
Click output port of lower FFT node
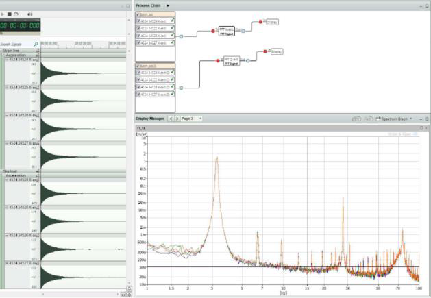pyautogui.click(x=248, y=61)
